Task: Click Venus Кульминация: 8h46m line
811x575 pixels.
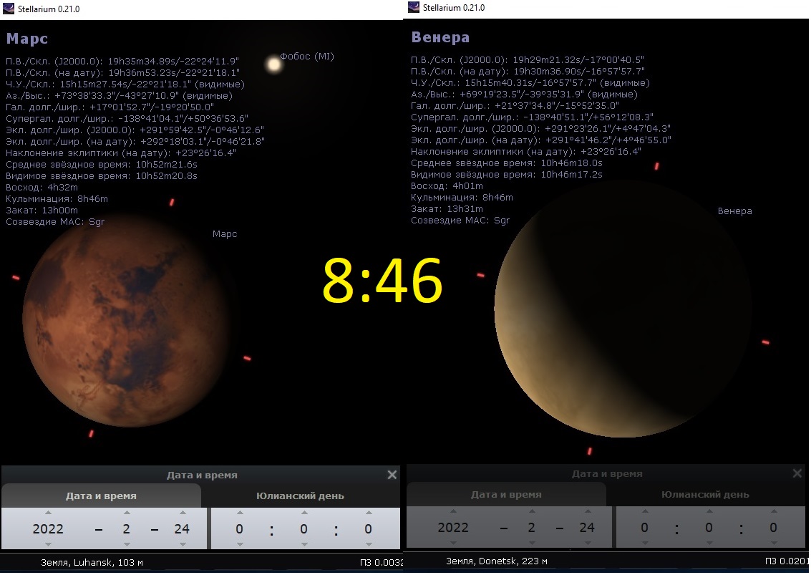Action: tap(462, 197)
